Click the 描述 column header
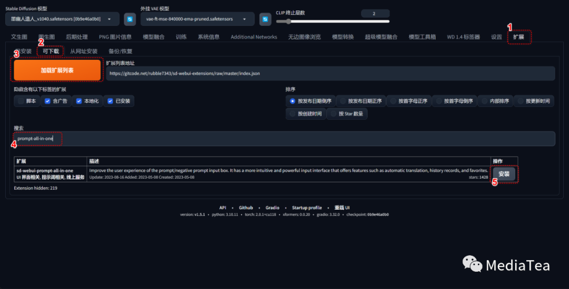Viewport: 569px width, 289px height. (94, 161)
